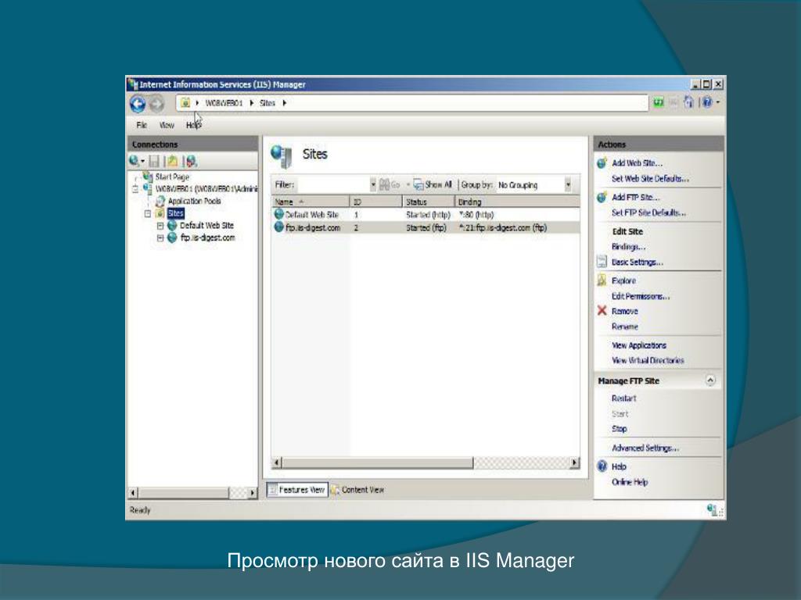Viewport: 801px width, 600px height.
Task: Click the Connections up-folder icon
Action: pyautogui.click(x=173, y=161)
